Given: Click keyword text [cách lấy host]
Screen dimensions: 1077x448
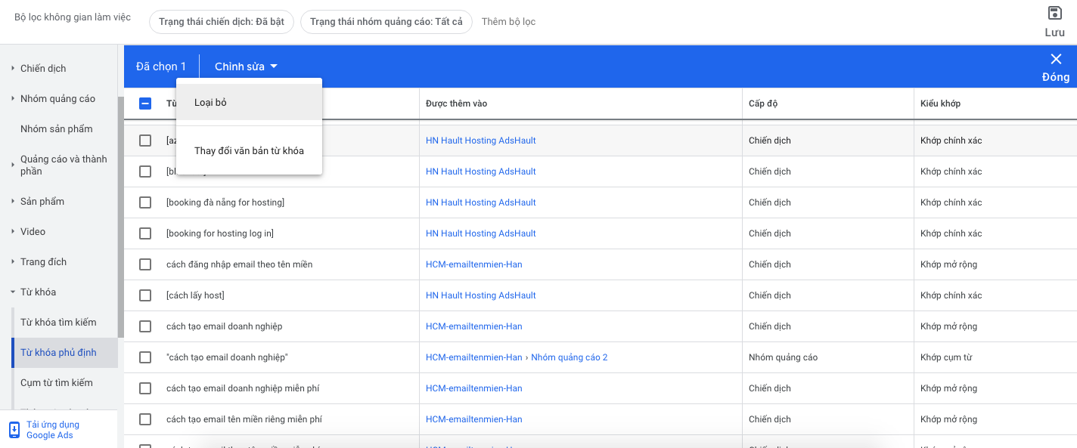Looking at the screenshot, I should click(195, 295).
